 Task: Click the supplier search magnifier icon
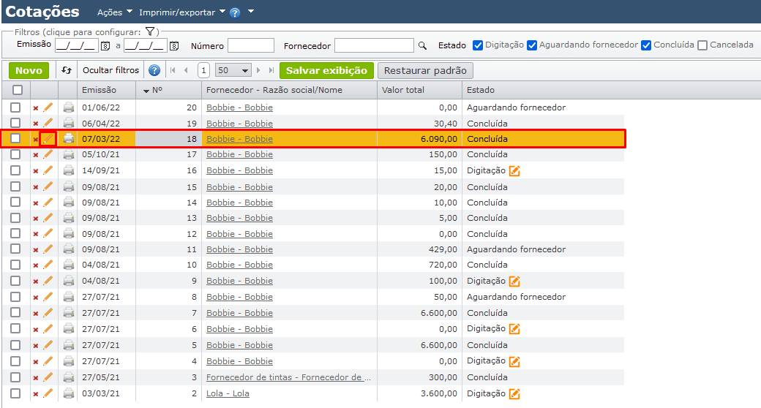422,45
